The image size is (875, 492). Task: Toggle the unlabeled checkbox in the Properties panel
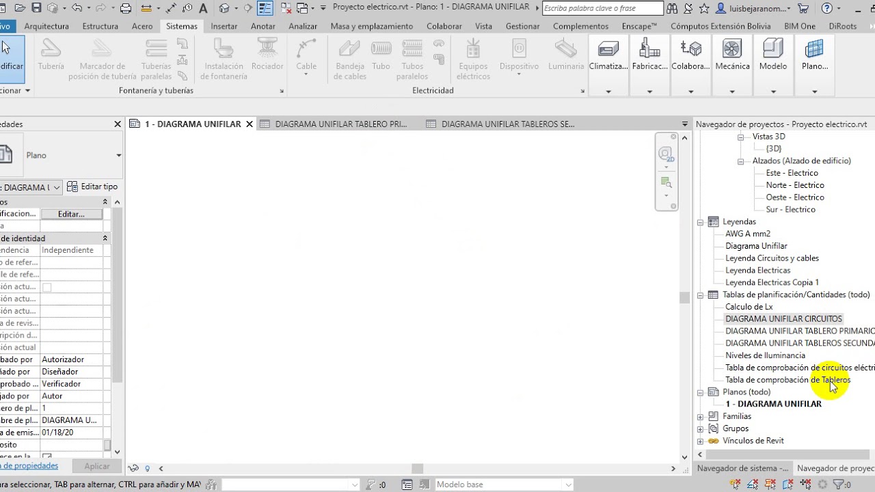(47, 287)
